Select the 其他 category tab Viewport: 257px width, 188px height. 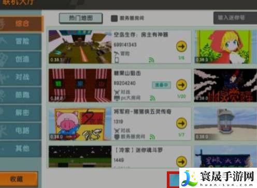click(21, 149)
